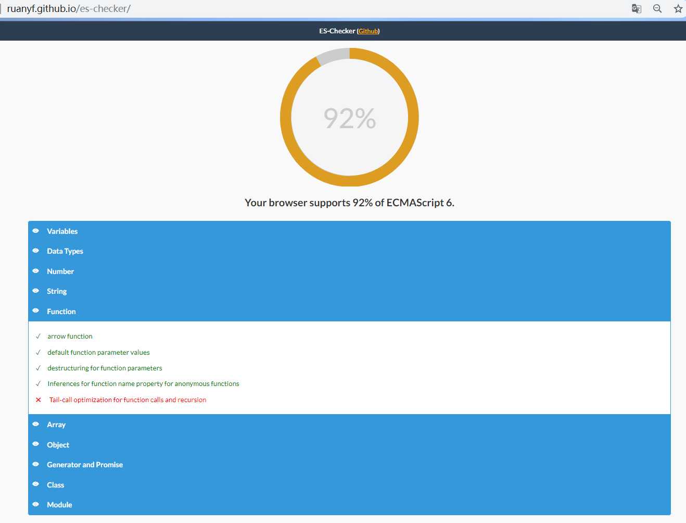
Task: Click the translate page icon in address bar
Action: [x=636, y=8]
